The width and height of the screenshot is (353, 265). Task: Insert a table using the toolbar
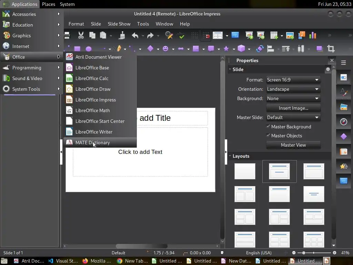point(274,36)
